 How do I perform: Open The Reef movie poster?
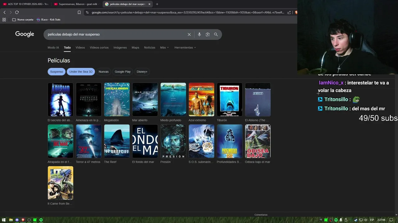tap(117, 141)
